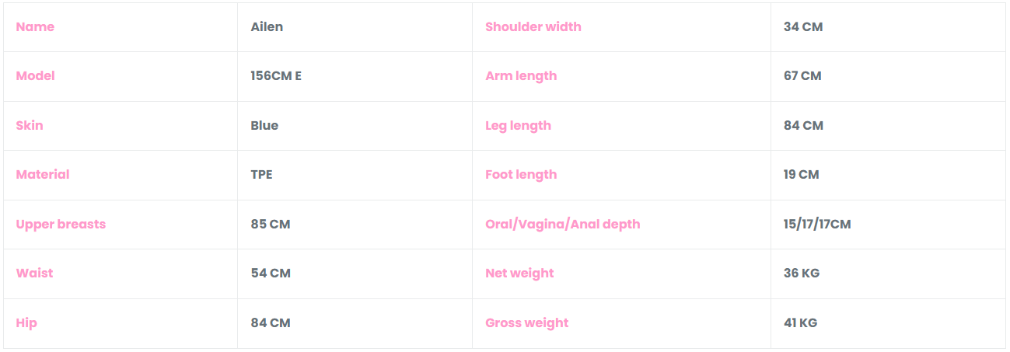This screenshot has width=1010, height=352.
Task: Click the "Foot length" label
Action: click(521, 175)
